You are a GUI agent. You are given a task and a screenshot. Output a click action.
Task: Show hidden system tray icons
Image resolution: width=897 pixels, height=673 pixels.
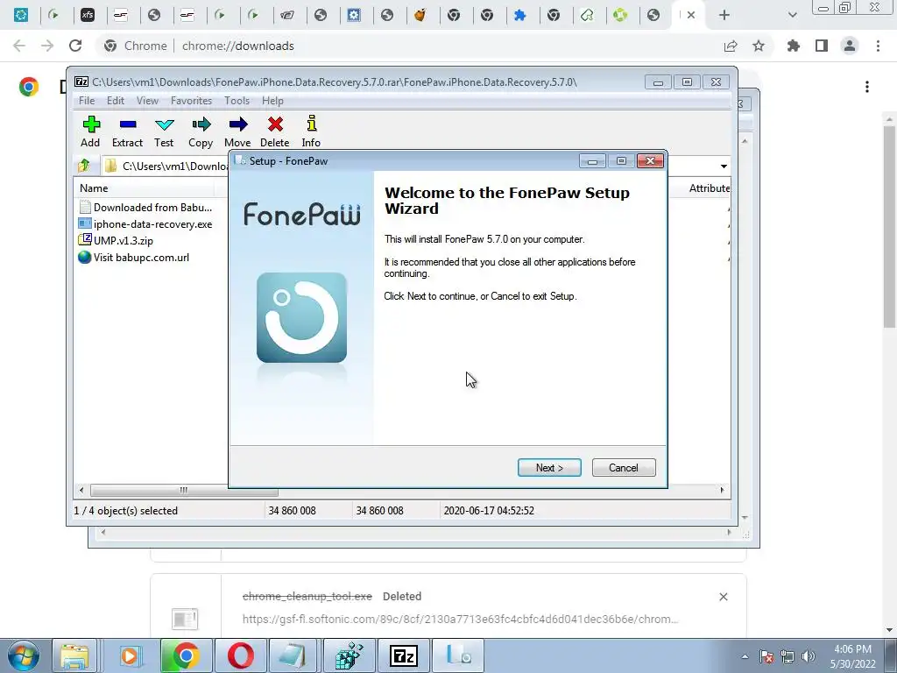745,656
